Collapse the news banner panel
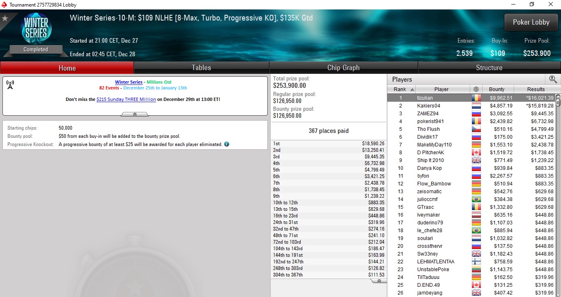 [x=135, y=114]
